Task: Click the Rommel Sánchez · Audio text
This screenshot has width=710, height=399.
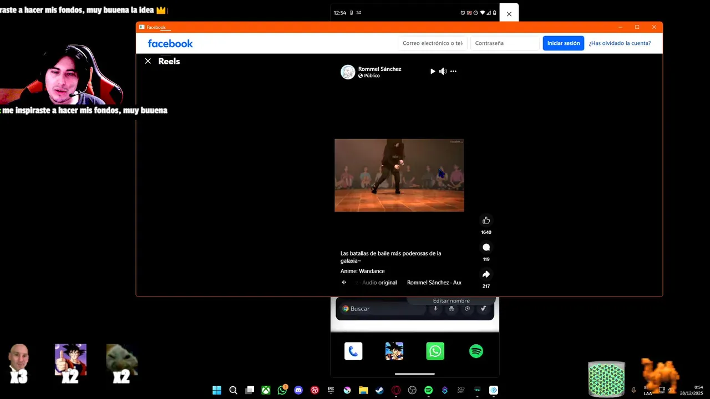Action: click(434, 283)
